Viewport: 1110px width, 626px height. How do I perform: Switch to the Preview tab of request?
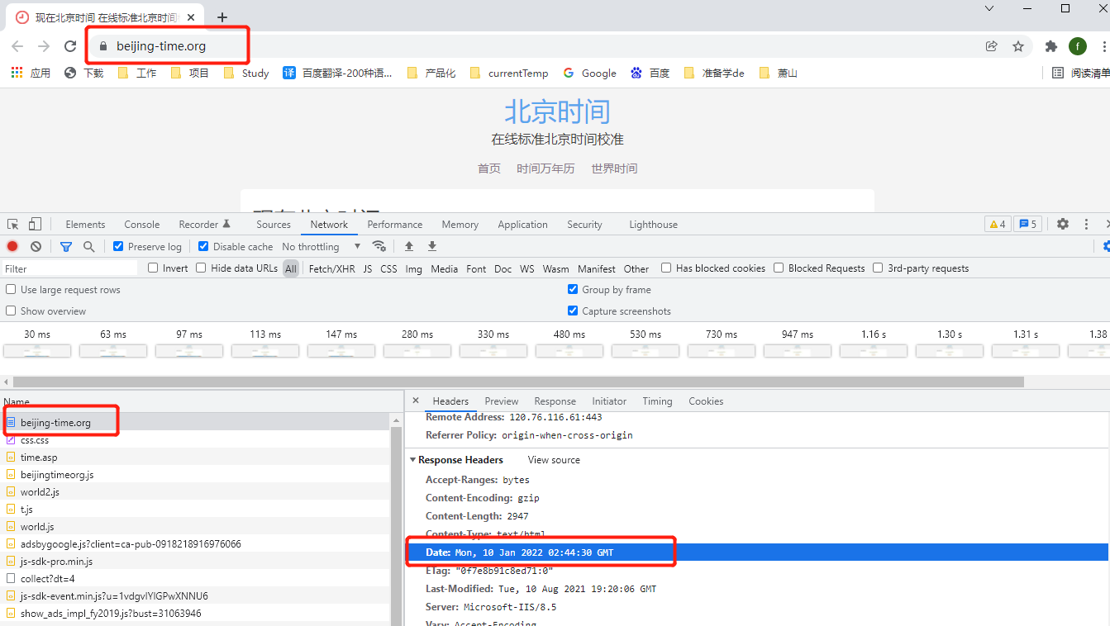coord(502,401)
